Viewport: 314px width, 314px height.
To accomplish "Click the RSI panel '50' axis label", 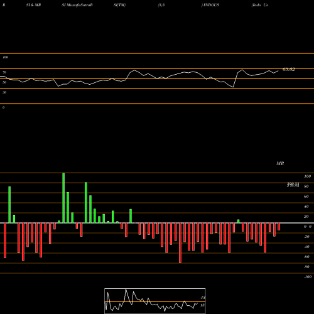I will (4, 82).
